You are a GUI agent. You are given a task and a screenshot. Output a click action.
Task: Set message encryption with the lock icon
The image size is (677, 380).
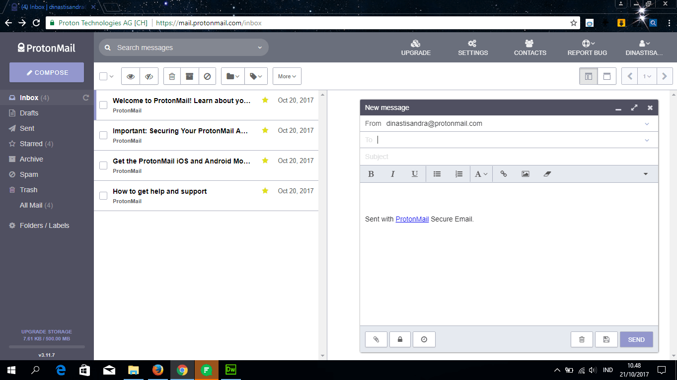pyautogui.click(x=400, y=339)
